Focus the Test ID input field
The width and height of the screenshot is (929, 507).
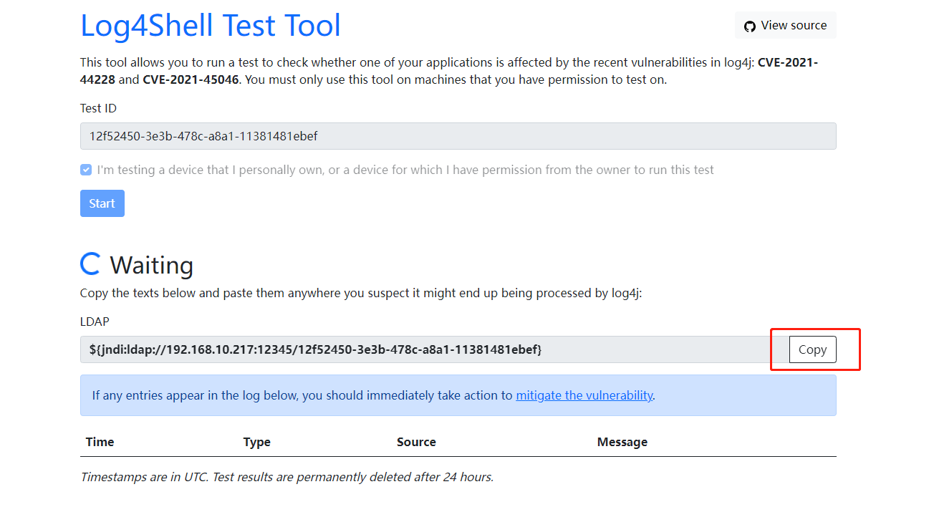(x=458, y=136)
